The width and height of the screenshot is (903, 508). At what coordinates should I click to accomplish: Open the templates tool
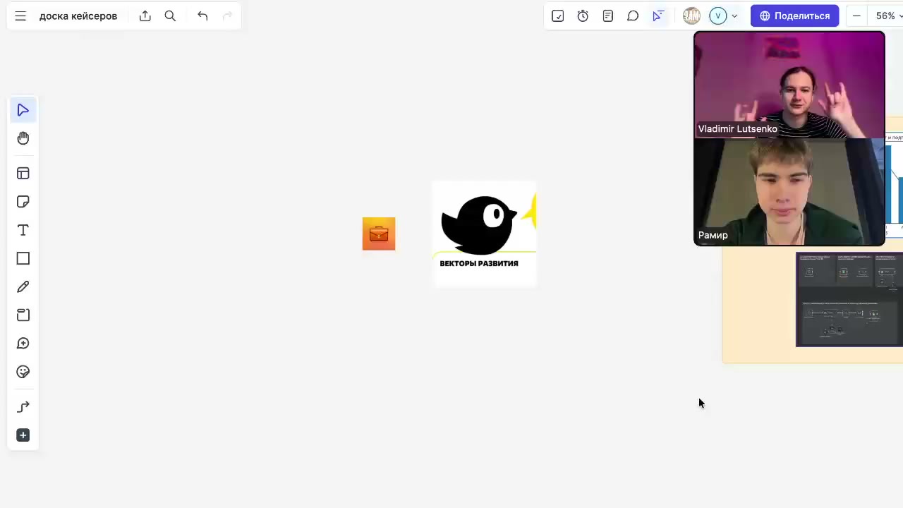(x=23, y=174)
